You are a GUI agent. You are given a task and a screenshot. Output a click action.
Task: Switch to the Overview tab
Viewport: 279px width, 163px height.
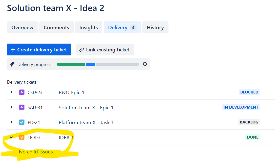pyautogui.click(x=23, y=27)
